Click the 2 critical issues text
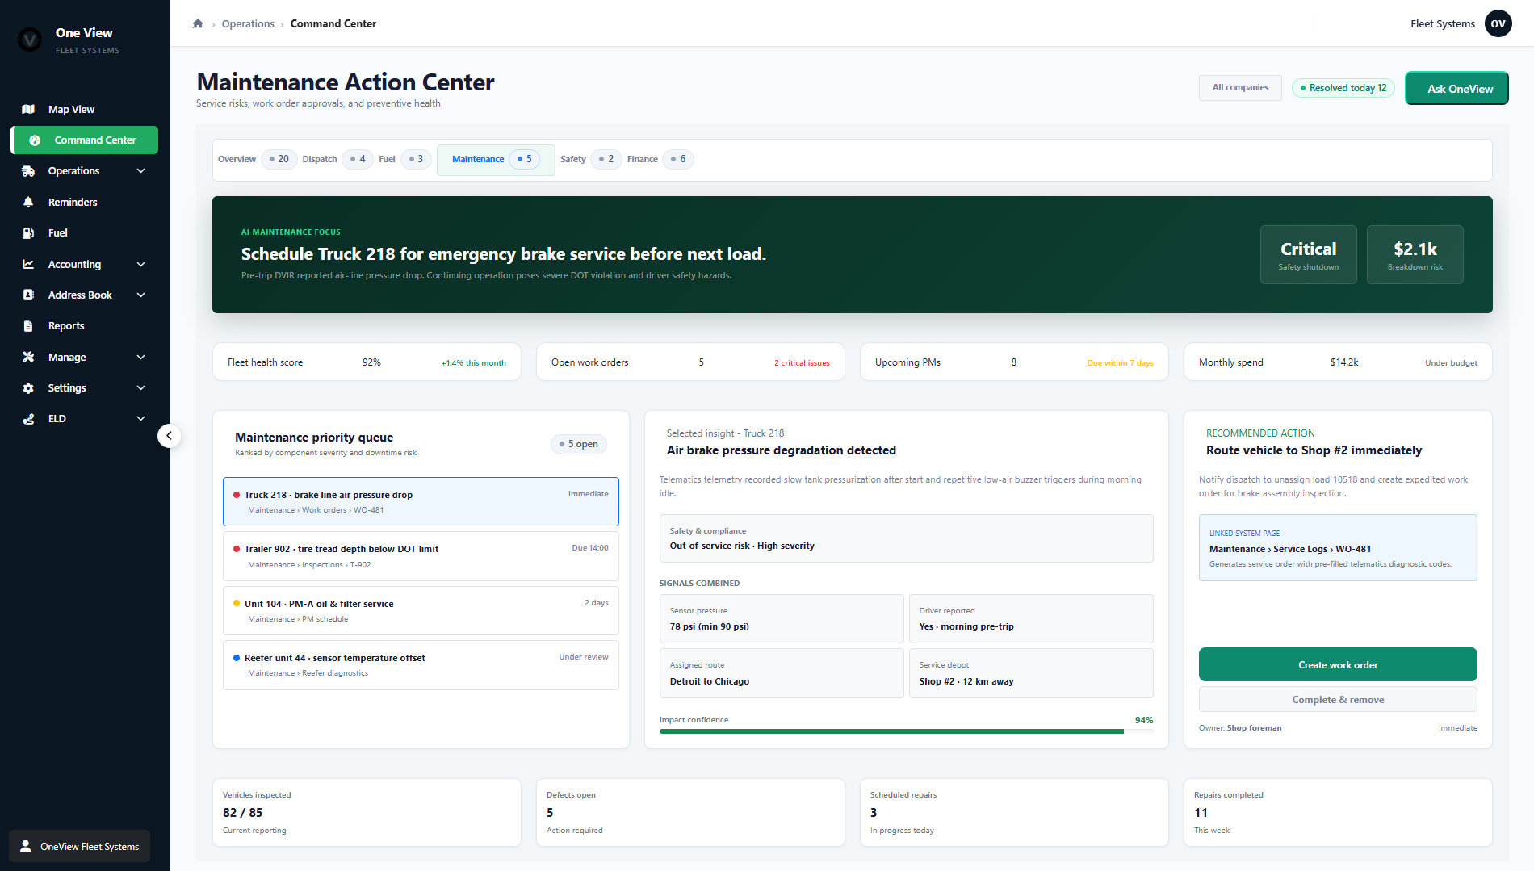This screenshot has width=1534, height=871. (802, 363)
